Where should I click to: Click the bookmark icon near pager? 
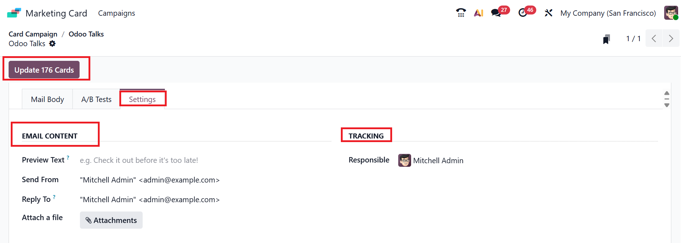(x=606, y=39)
